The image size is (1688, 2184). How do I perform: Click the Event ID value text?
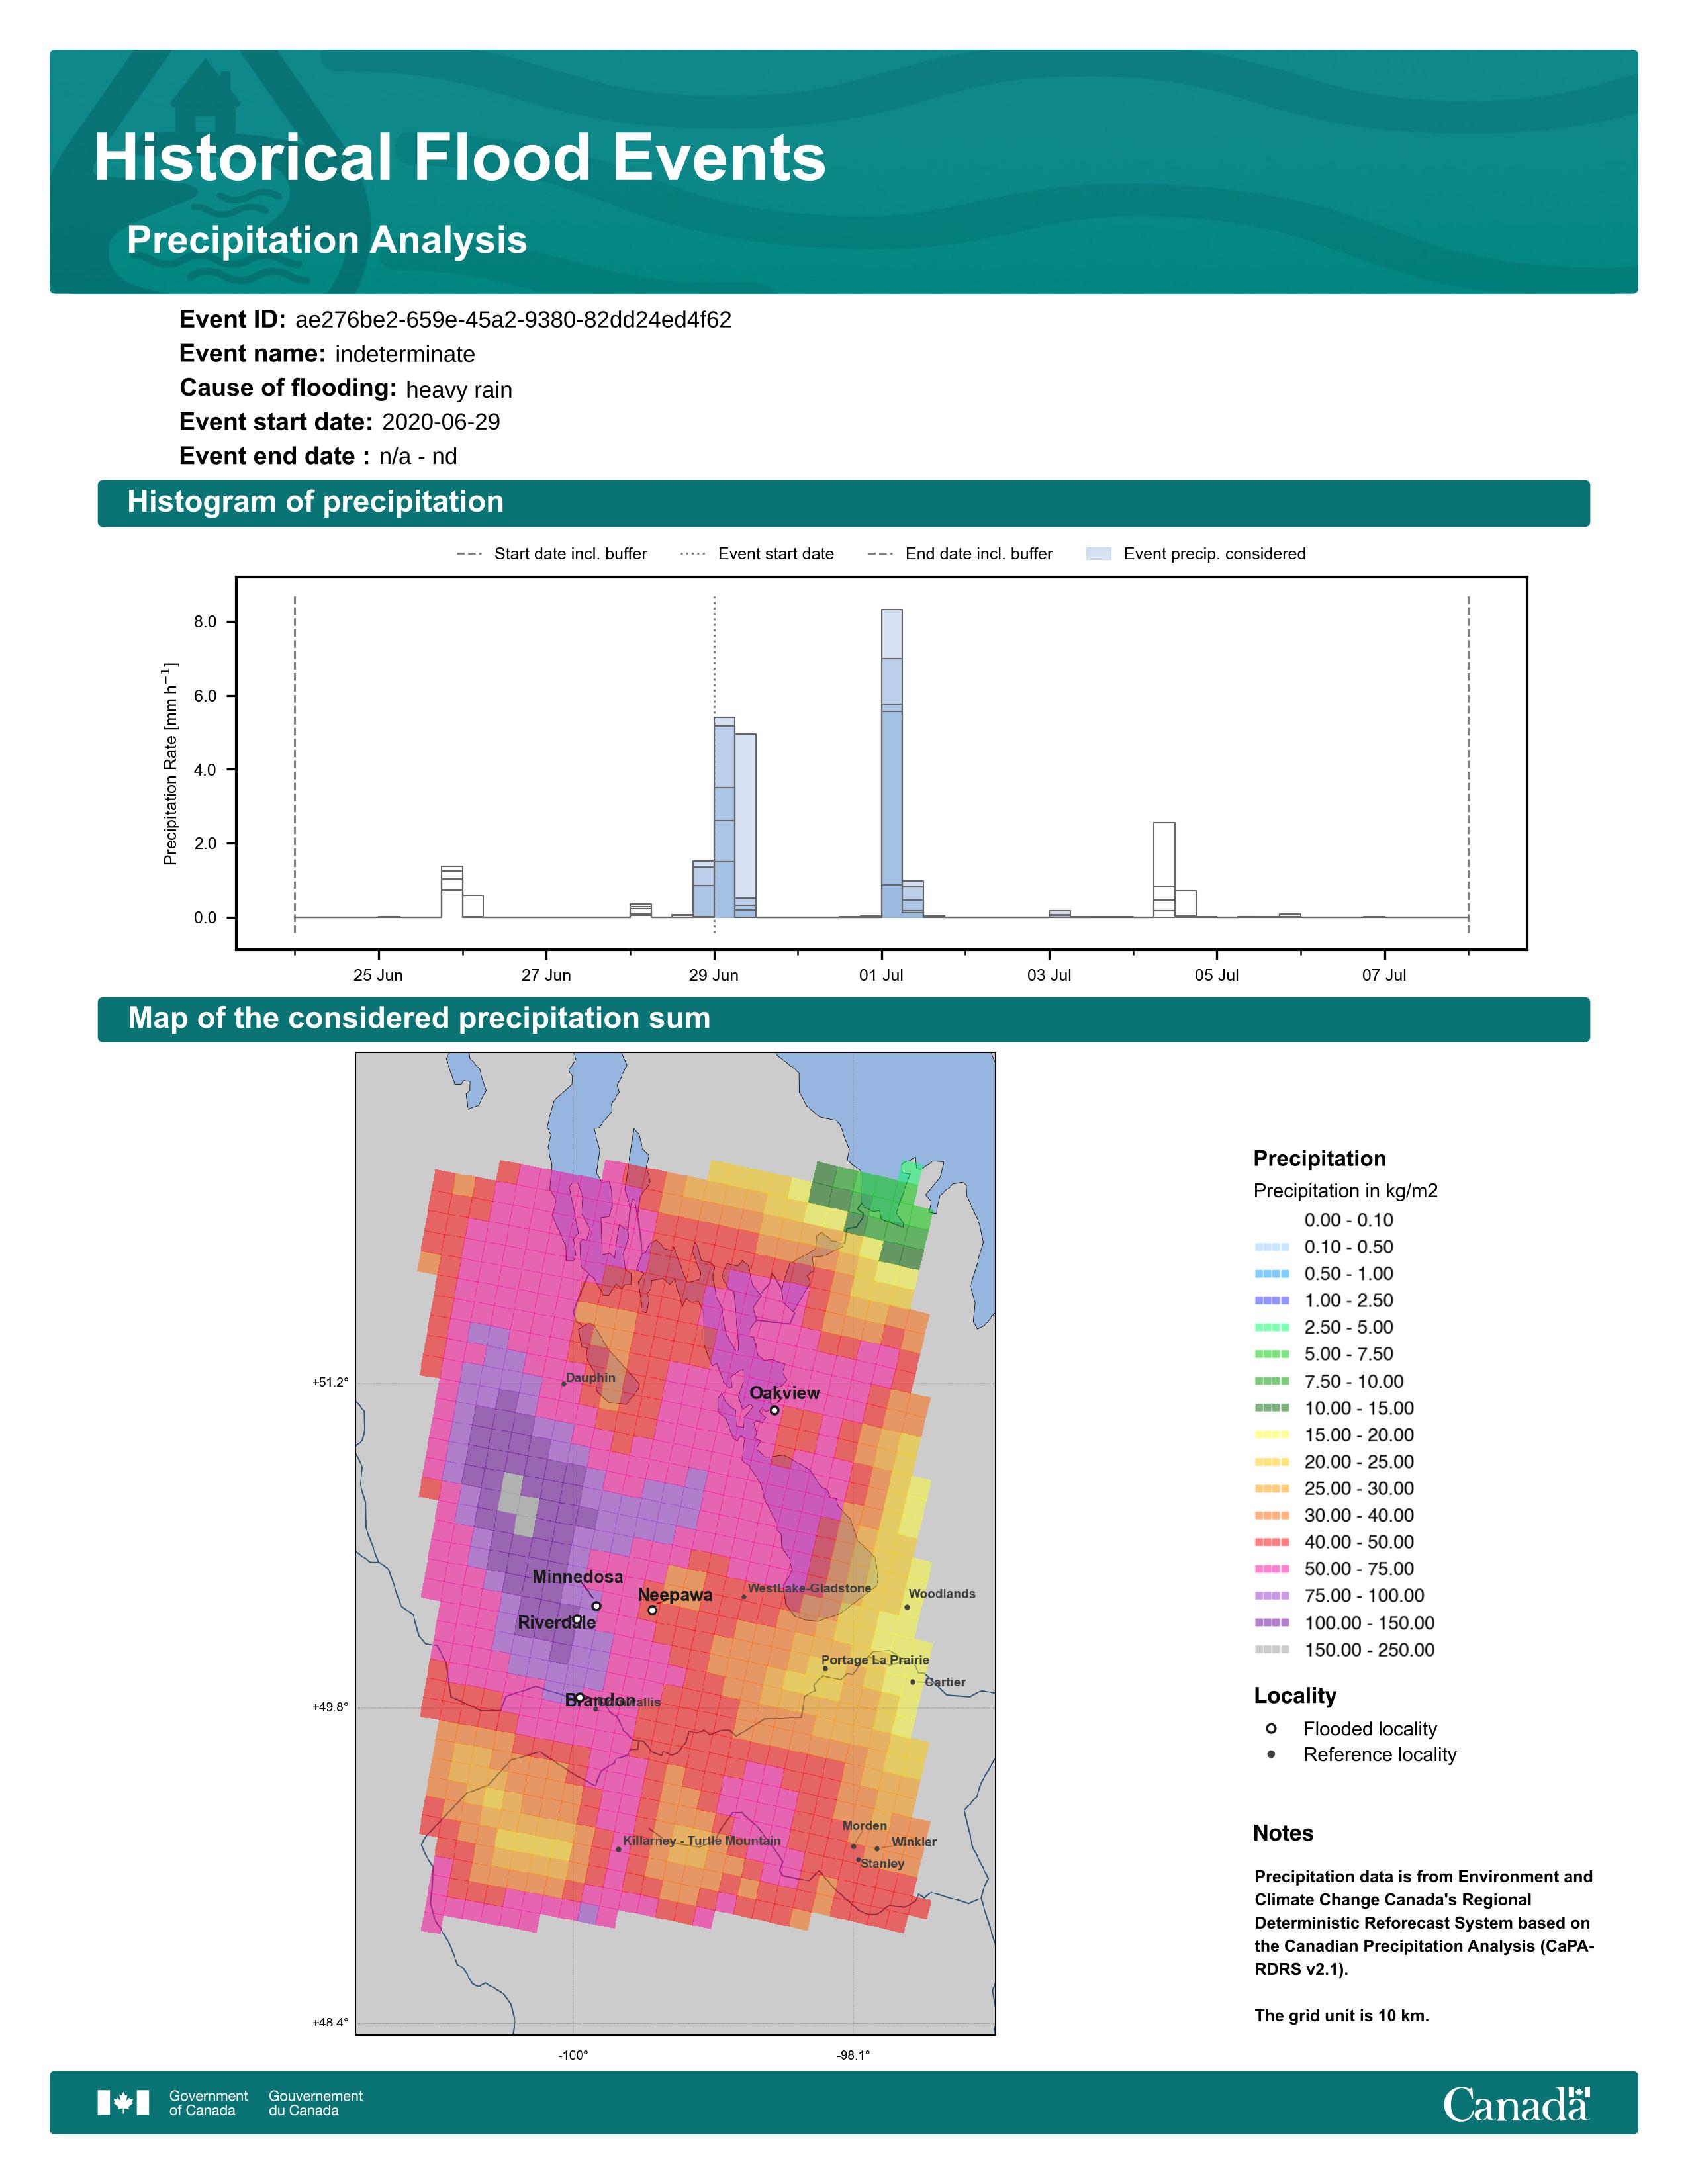coord(513,320)
